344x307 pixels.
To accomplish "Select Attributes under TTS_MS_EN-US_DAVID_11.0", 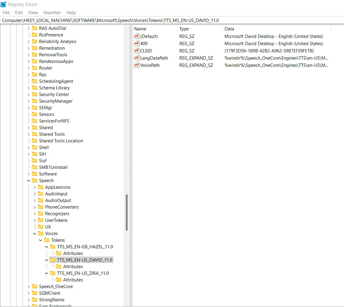I will 73,266.
